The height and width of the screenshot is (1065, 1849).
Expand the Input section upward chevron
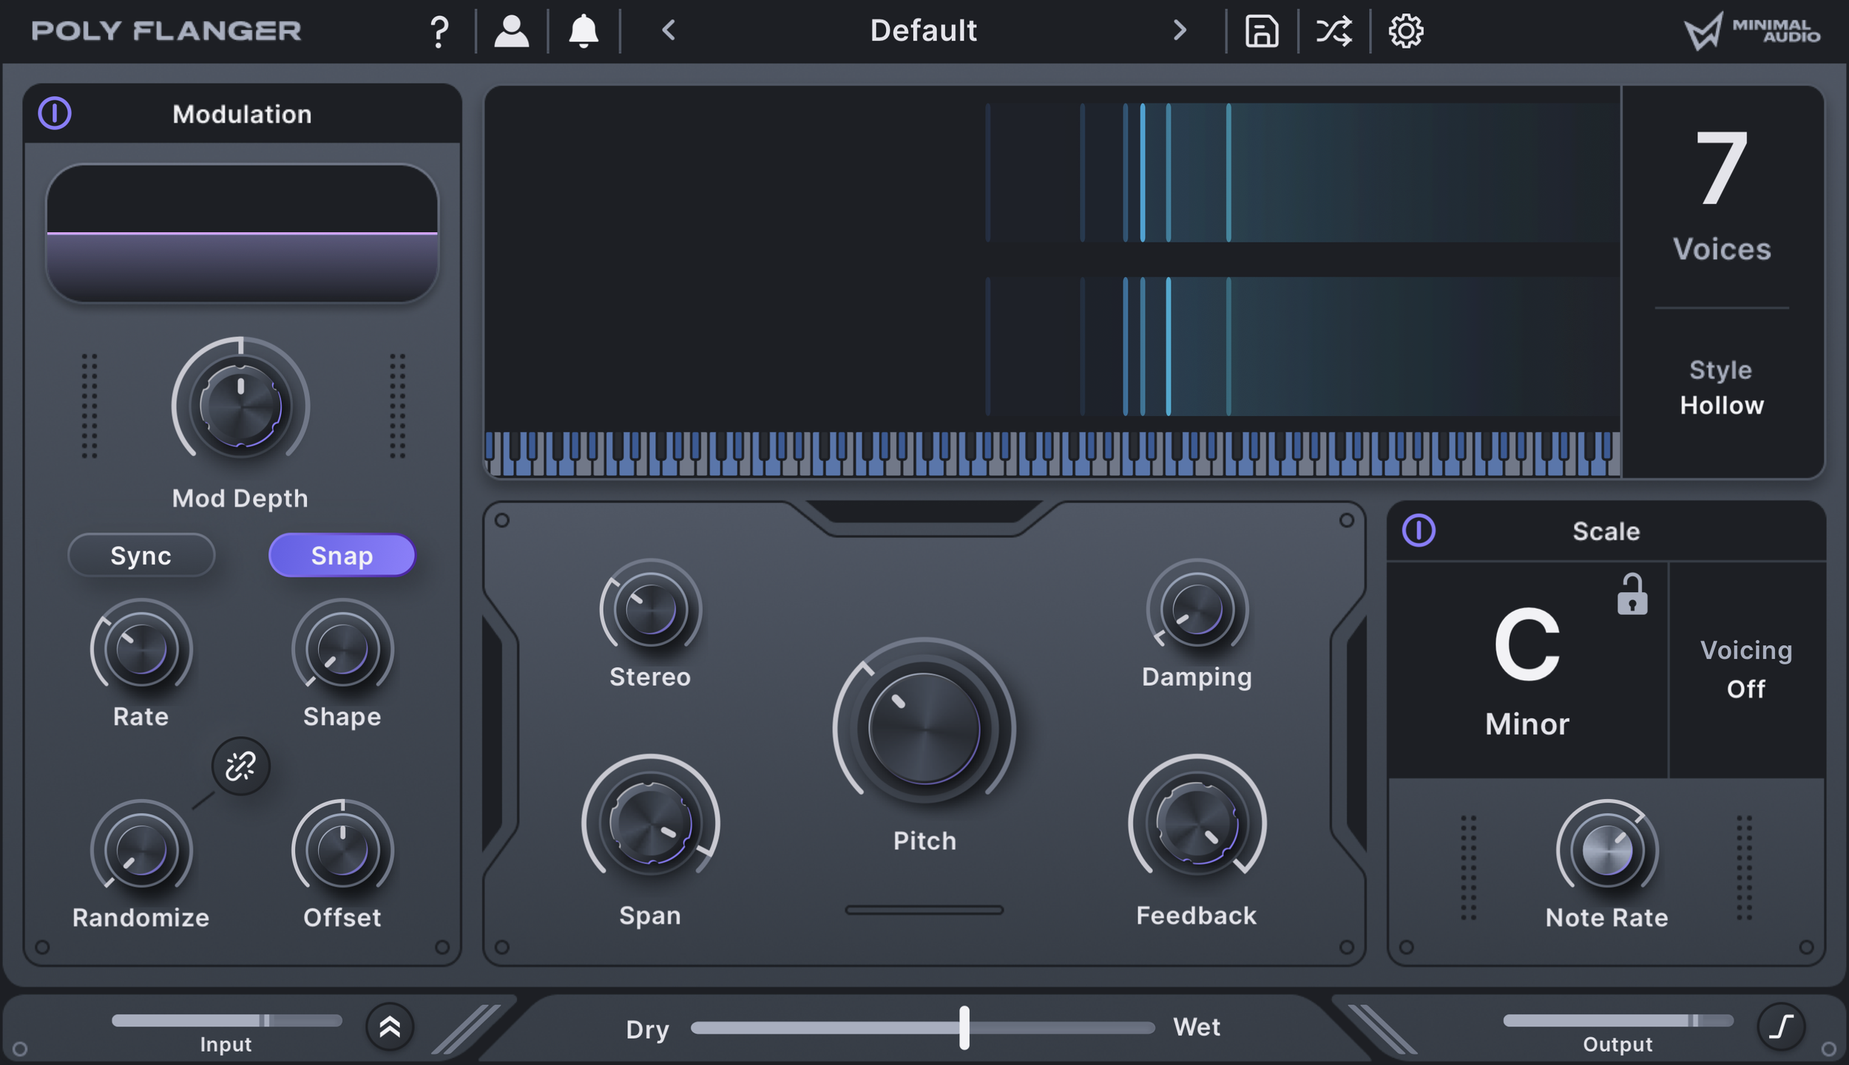coord(391,1027)
